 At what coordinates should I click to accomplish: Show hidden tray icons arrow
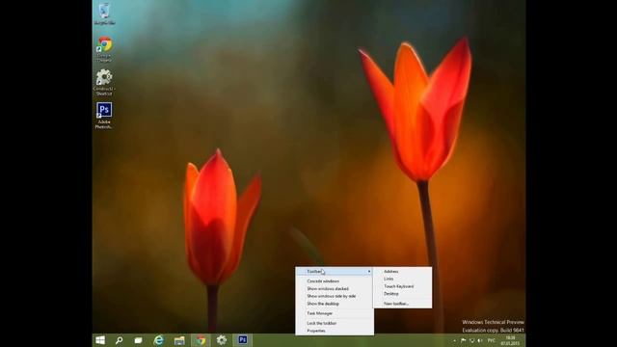tap(454, 340)
